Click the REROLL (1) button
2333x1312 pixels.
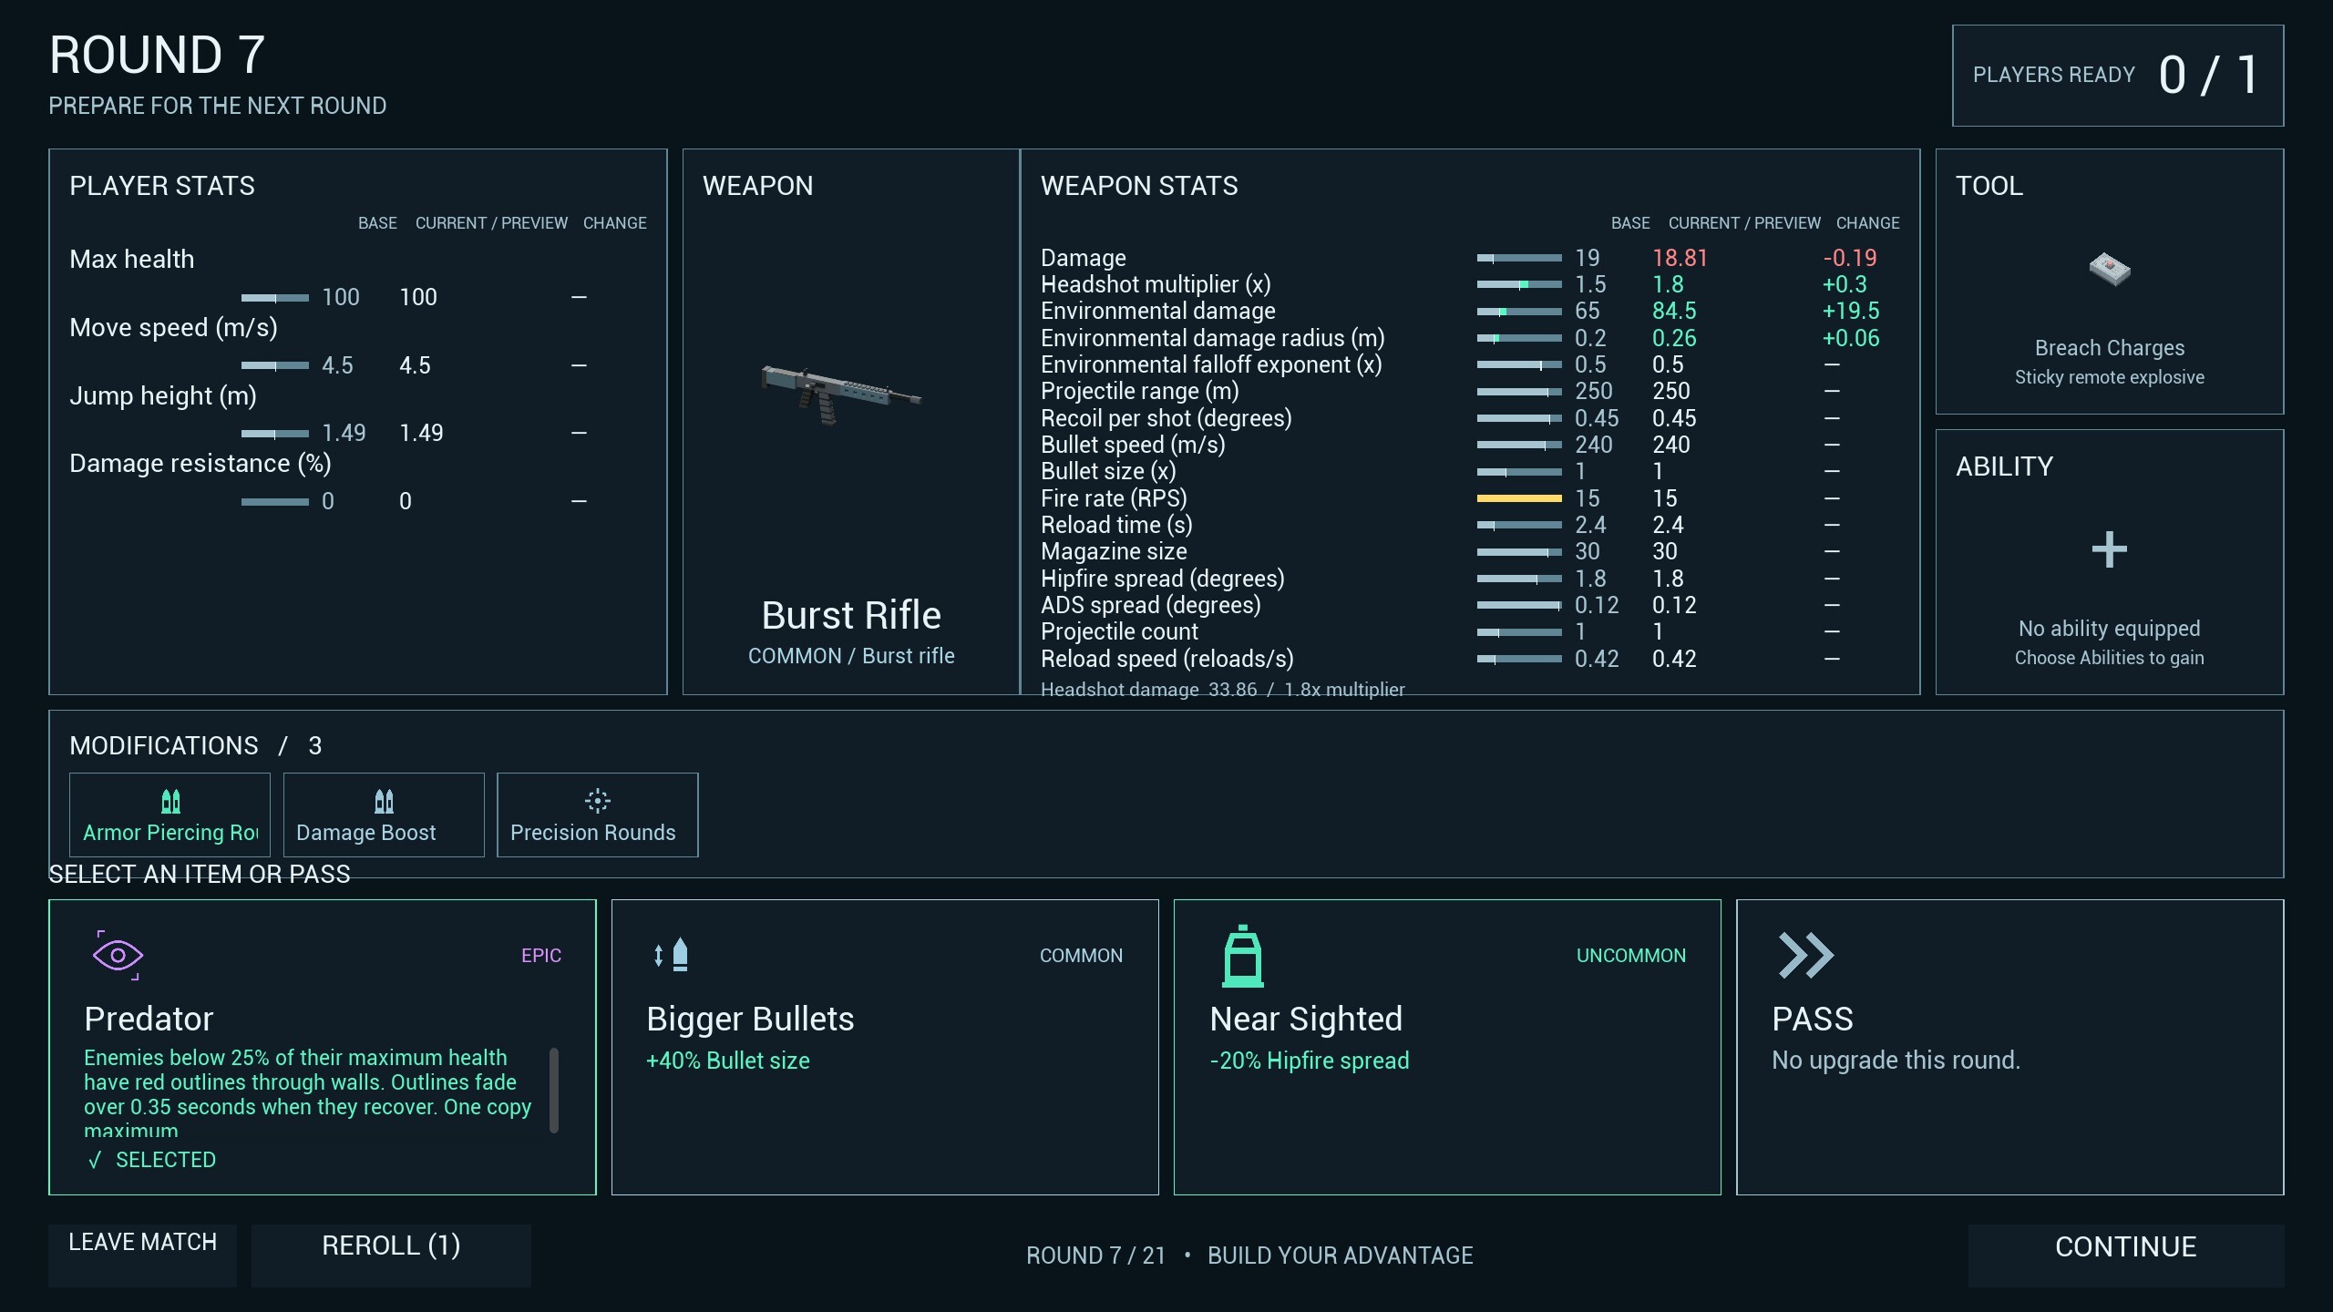click(391, 1254)
